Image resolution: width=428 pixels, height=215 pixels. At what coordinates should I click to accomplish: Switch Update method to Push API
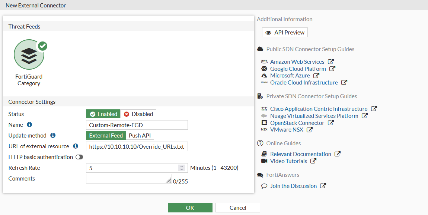[140, 135]
